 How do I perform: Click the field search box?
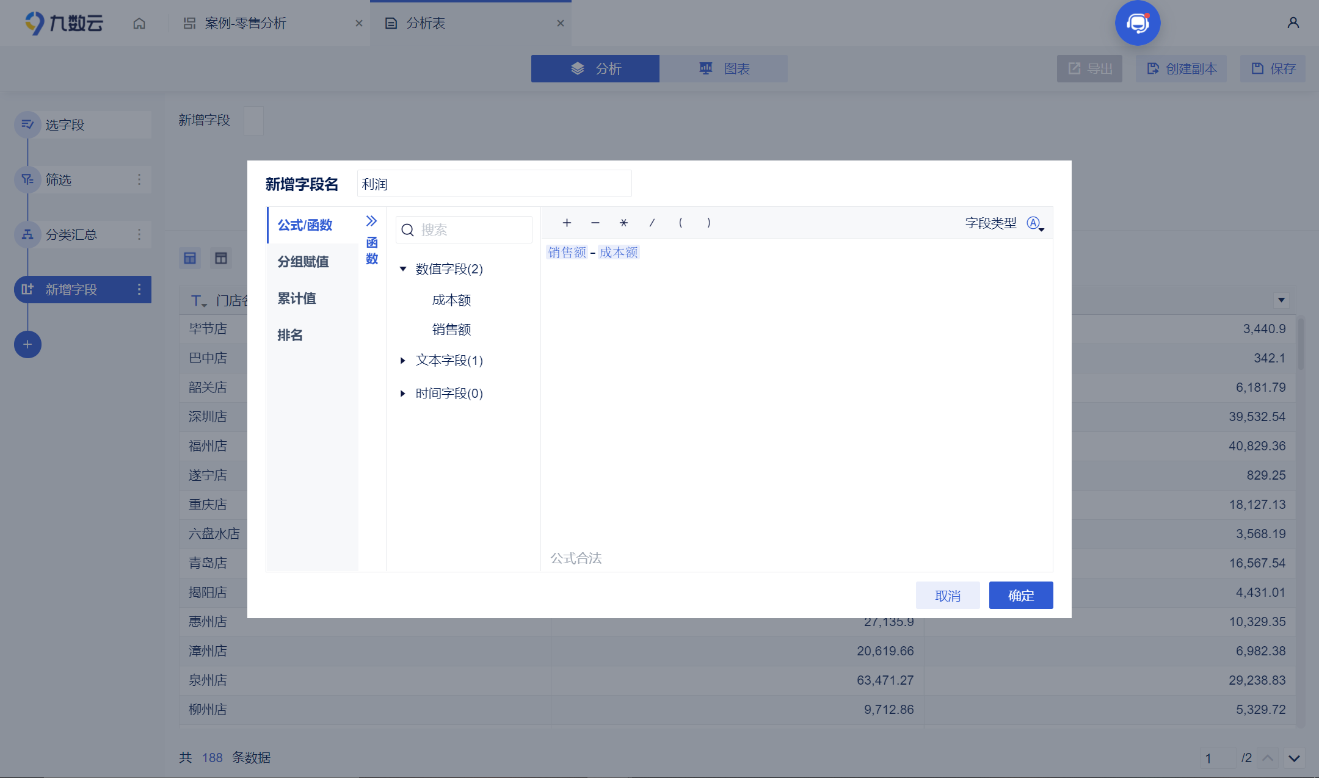464,230
